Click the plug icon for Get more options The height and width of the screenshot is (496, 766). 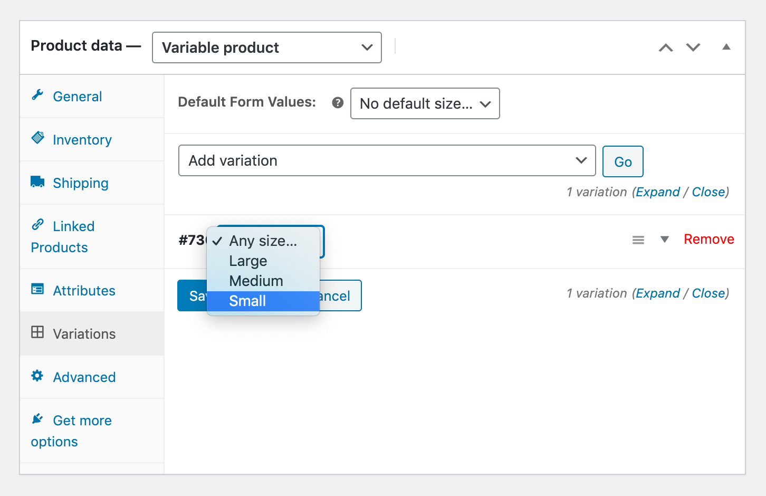click(37, 419)
